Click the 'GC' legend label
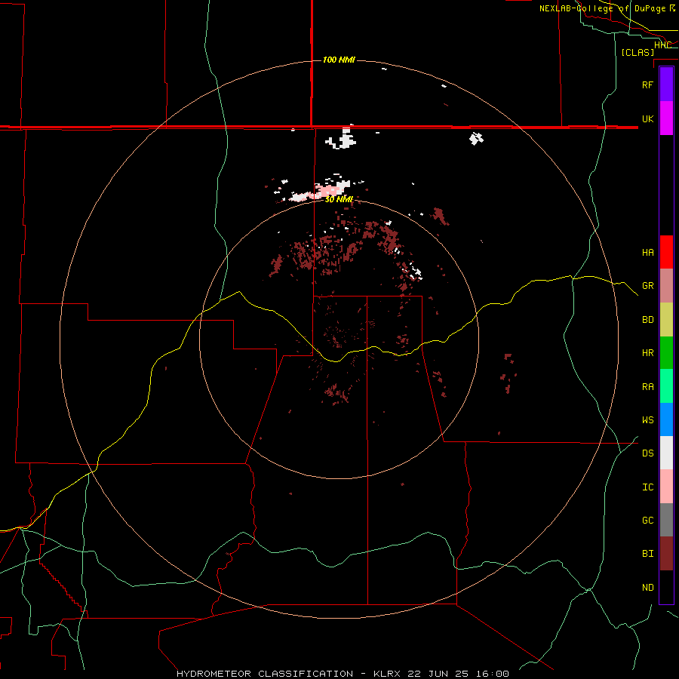This screenshot has width=679, height=679. click(x=647, y=521)
